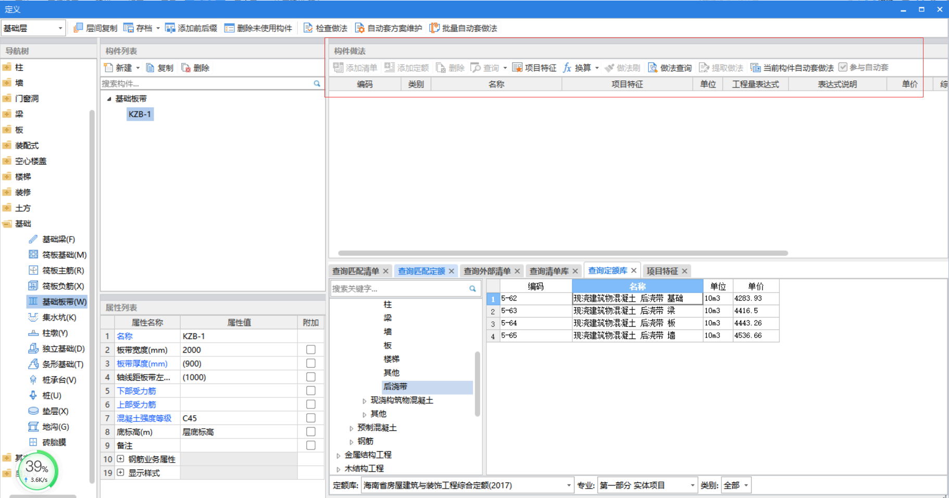Switch to 查询定额库 tab

[608, 270]
